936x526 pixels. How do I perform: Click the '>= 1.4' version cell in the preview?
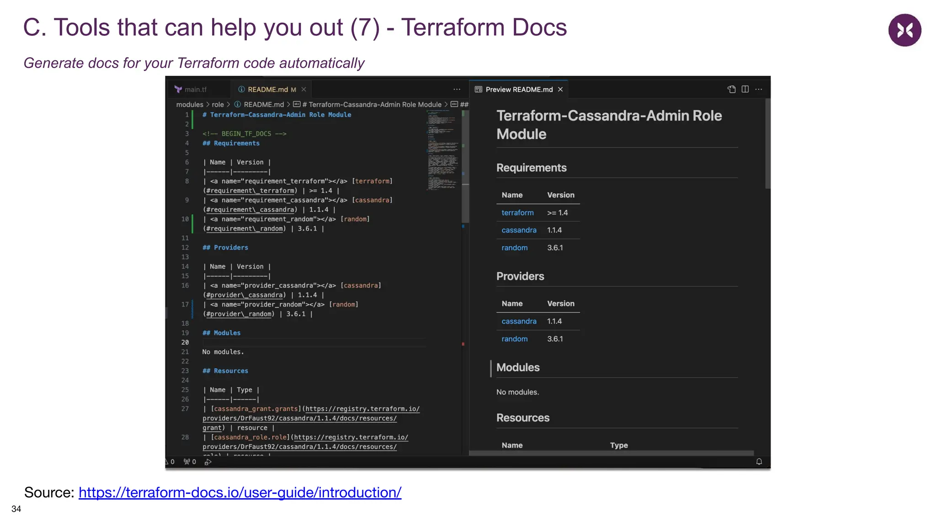[558, 213]
